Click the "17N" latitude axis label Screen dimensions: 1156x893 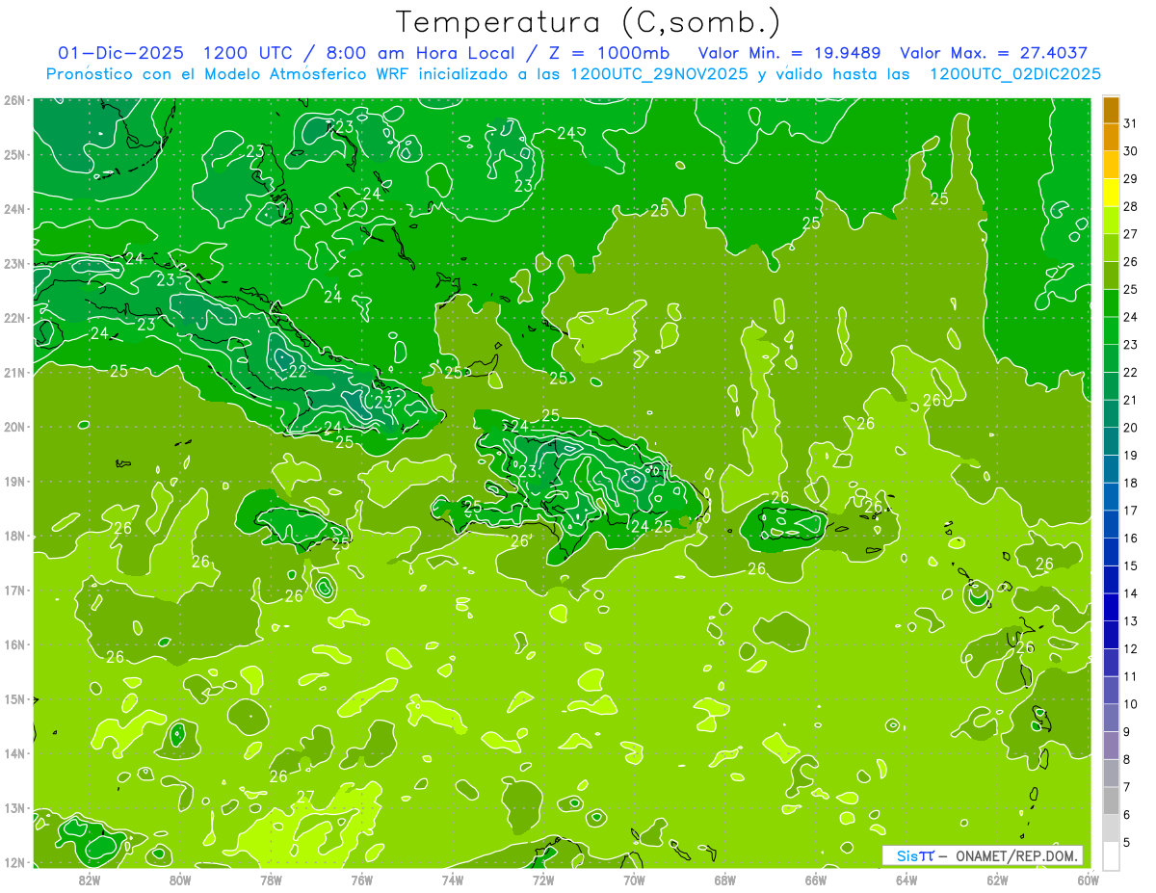(x=13, y=591)
